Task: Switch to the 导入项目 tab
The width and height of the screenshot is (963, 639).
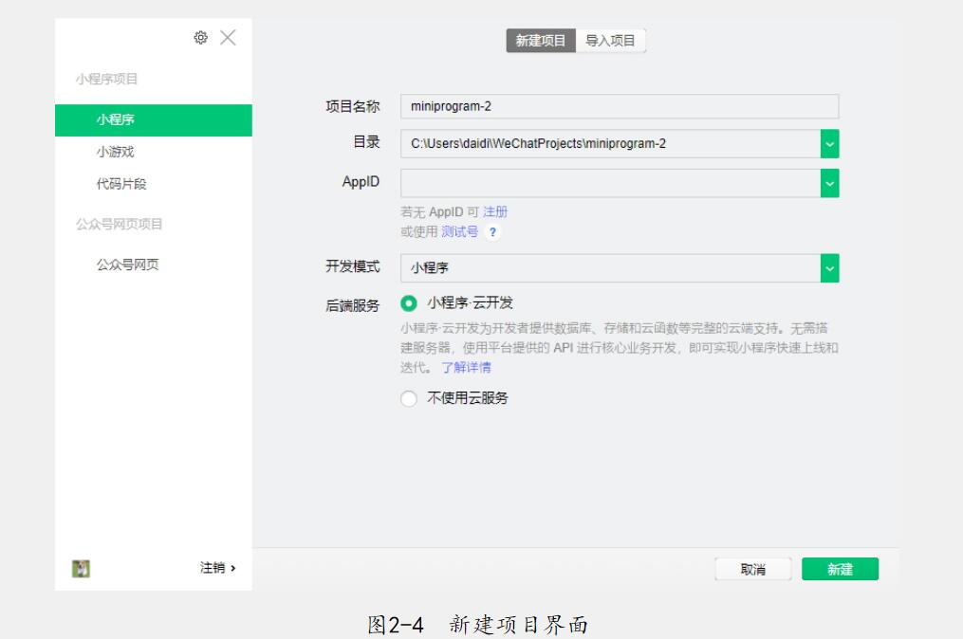Action: [x=610, y=41]
